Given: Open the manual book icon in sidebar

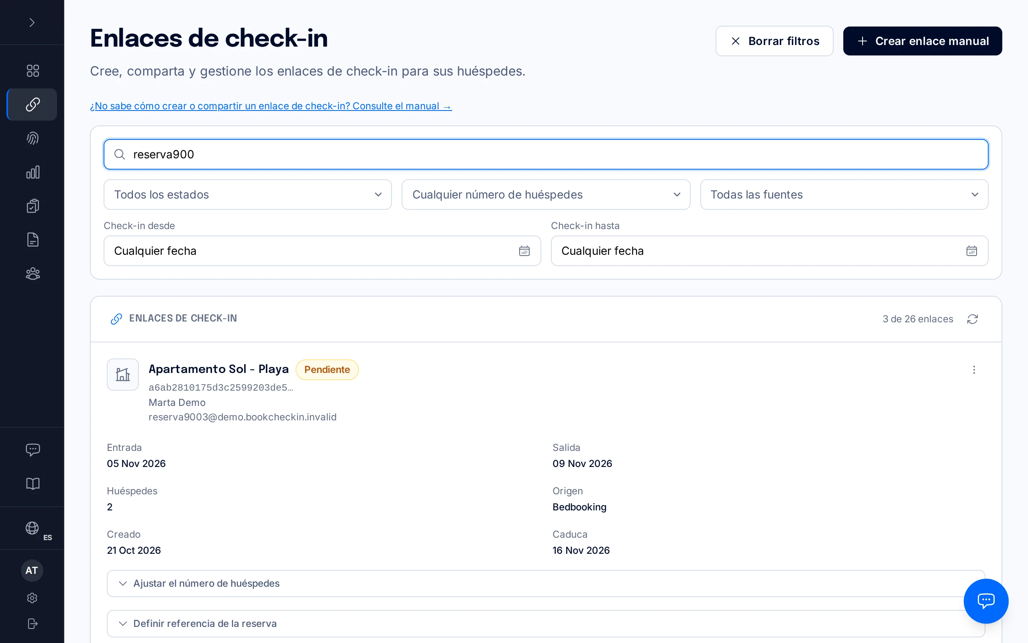Looking at the screenshot, I should (x=33, y=483).
